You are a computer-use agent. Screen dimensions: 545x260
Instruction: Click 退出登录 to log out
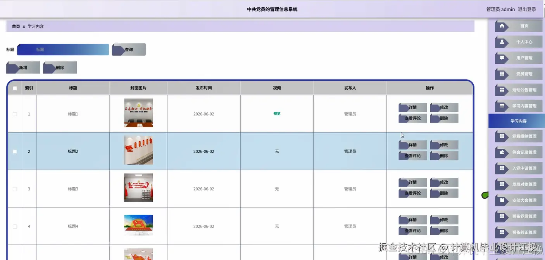[x=527, y=9]
